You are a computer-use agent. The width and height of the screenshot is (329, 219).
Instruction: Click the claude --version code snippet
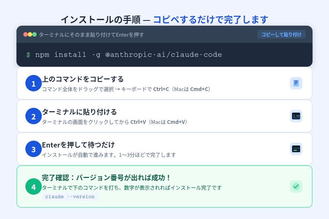click(70, 197)
